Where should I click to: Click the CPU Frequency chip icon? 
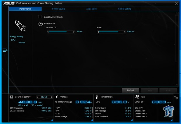11,97
